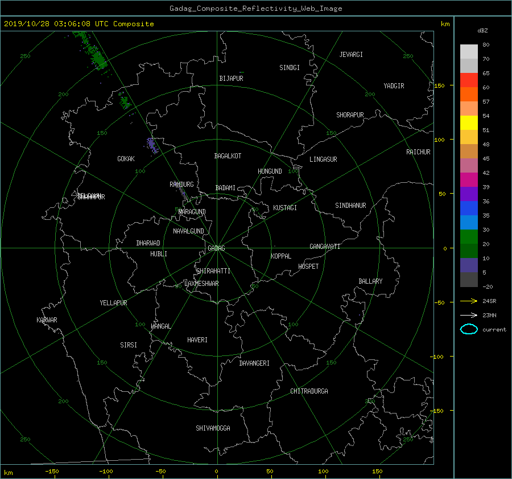The height and width of the screenshot is (479, 512).
Task: Click the SINDHANUR city label
Action: click(x=350, y=206)
